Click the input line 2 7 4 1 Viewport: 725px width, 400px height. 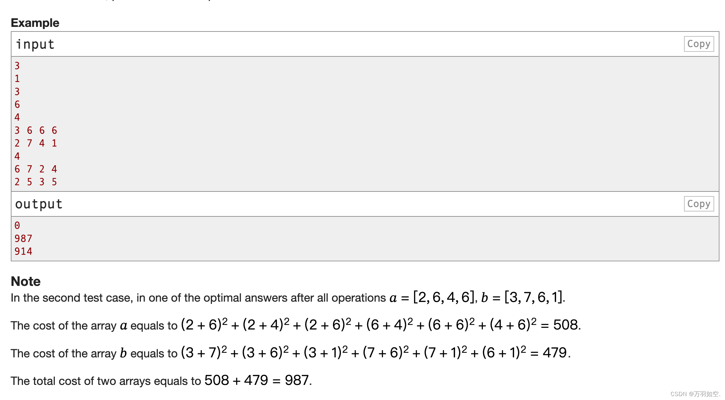[36, 143]
